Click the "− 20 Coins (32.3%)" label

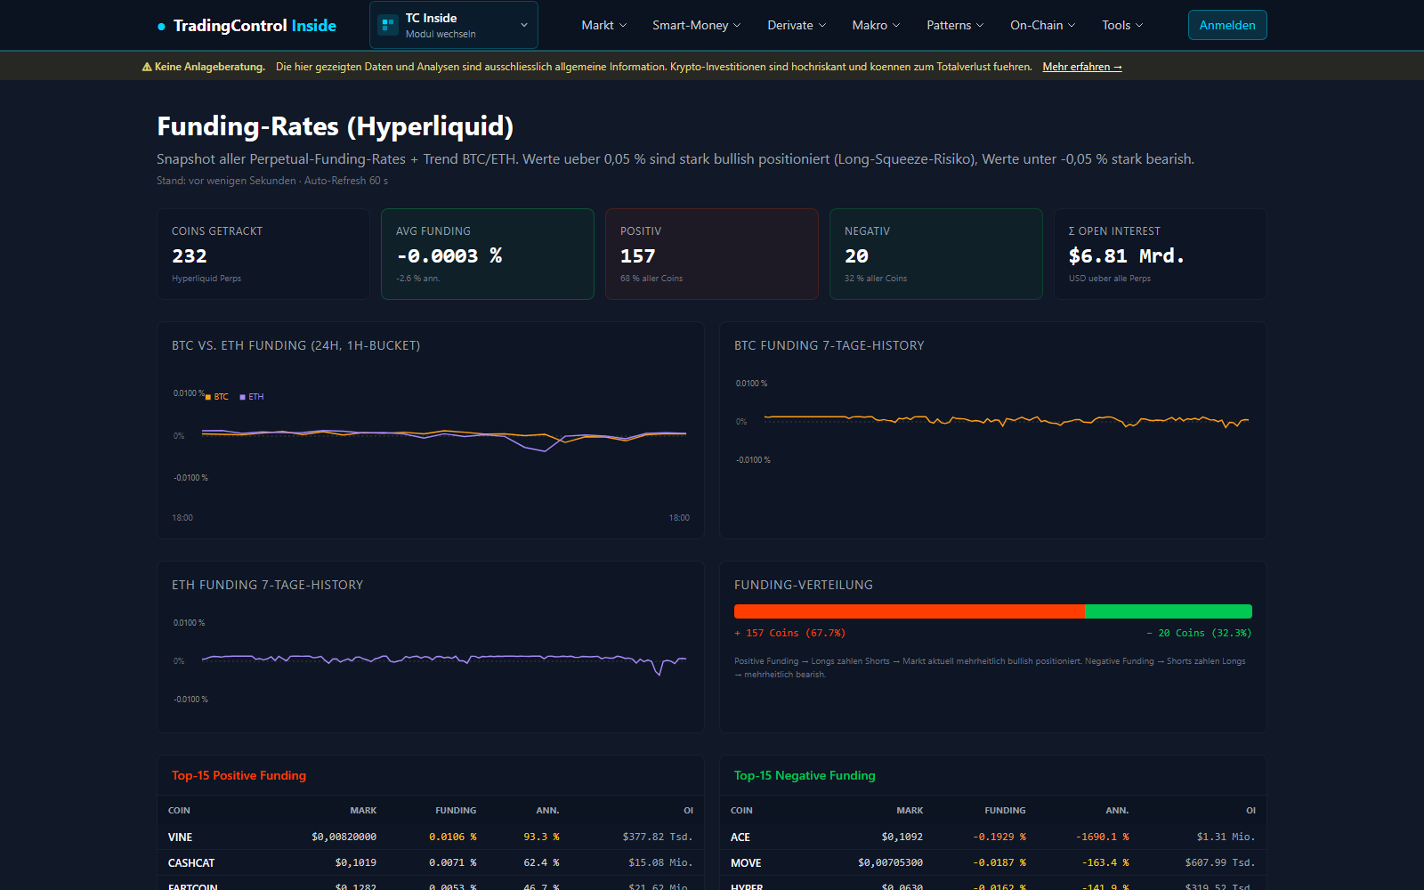pyautogui.click(x=1199, y=634)
